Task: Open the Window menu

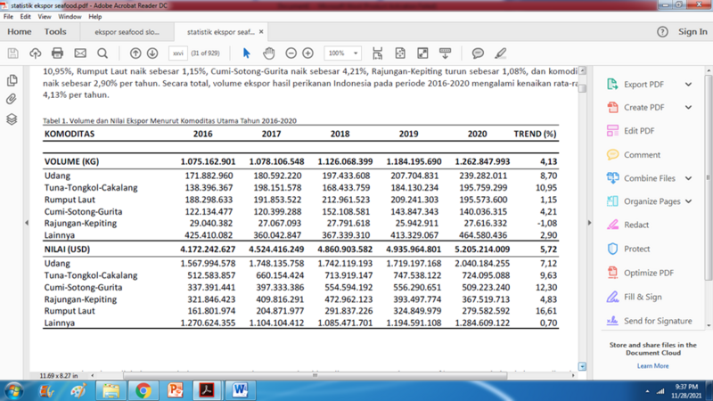Action: (70, 17)
